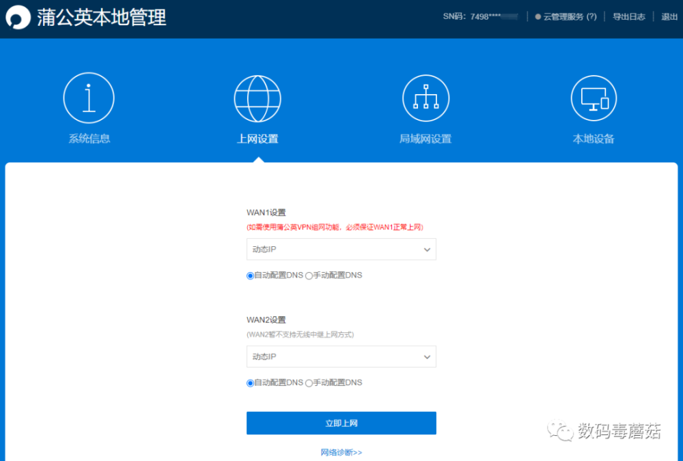Open the 系统信息 info icon
Image resolution: width=683 pixels, height=461 pixels.
tap(89, 98)
